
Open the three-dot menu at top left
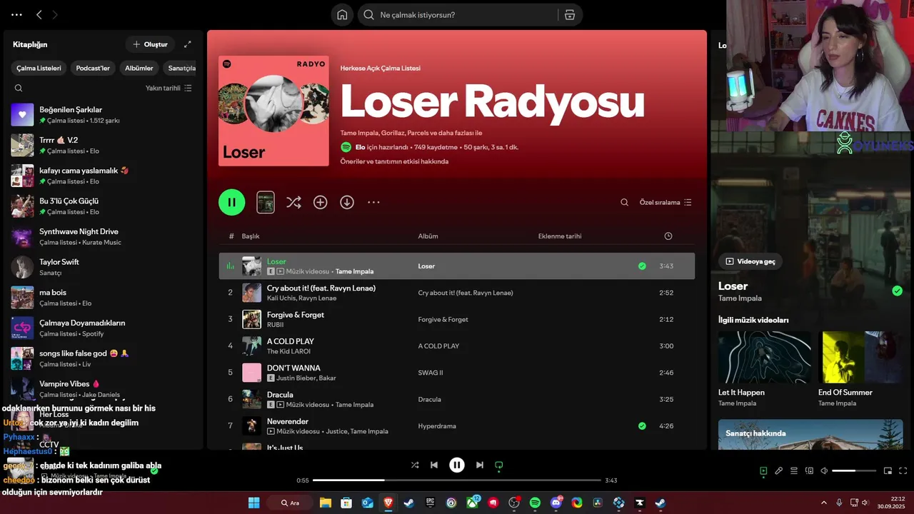point(16,14)
